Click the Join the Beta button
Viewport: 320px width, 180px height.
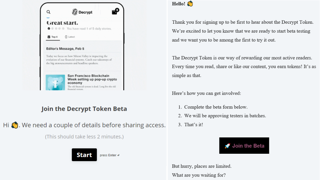tap(244, 146)
